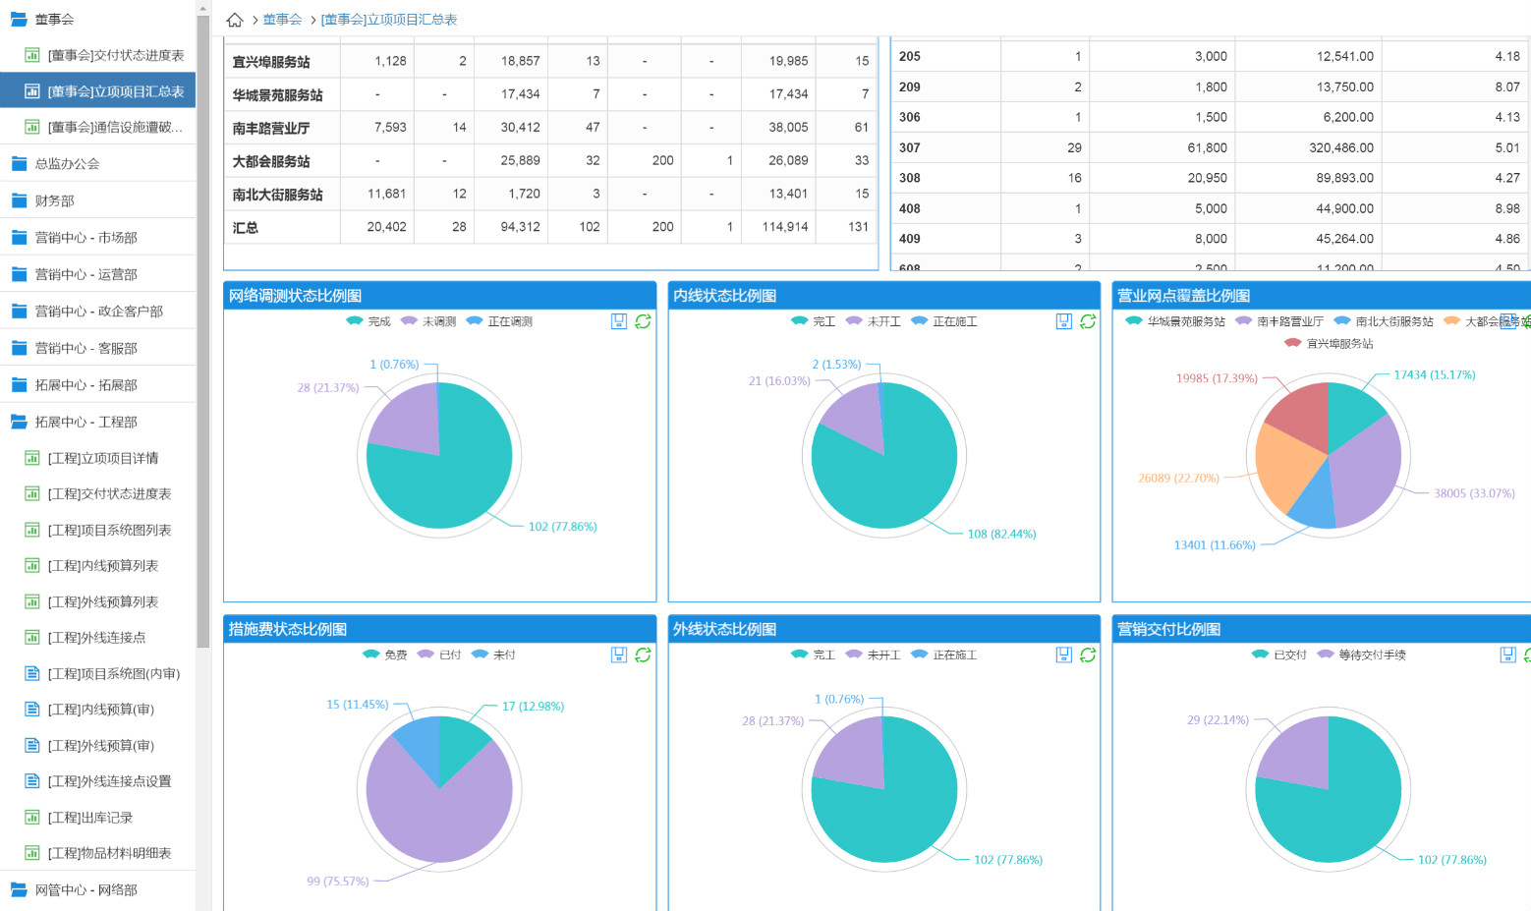Refresh the 内线状态比例图 chart

click(x=1088, y=321)
